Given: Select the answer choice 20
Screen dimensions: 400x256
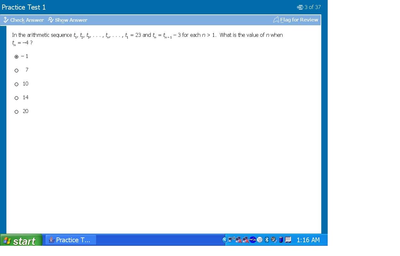Looking at the screenshot, I should [17, 112].
